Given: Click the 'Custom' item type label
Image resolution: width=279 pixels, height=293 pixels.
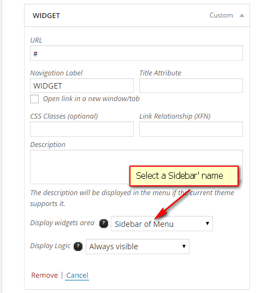Looking at the screenshot, I should pyautogui.click(x=221, y=15).
